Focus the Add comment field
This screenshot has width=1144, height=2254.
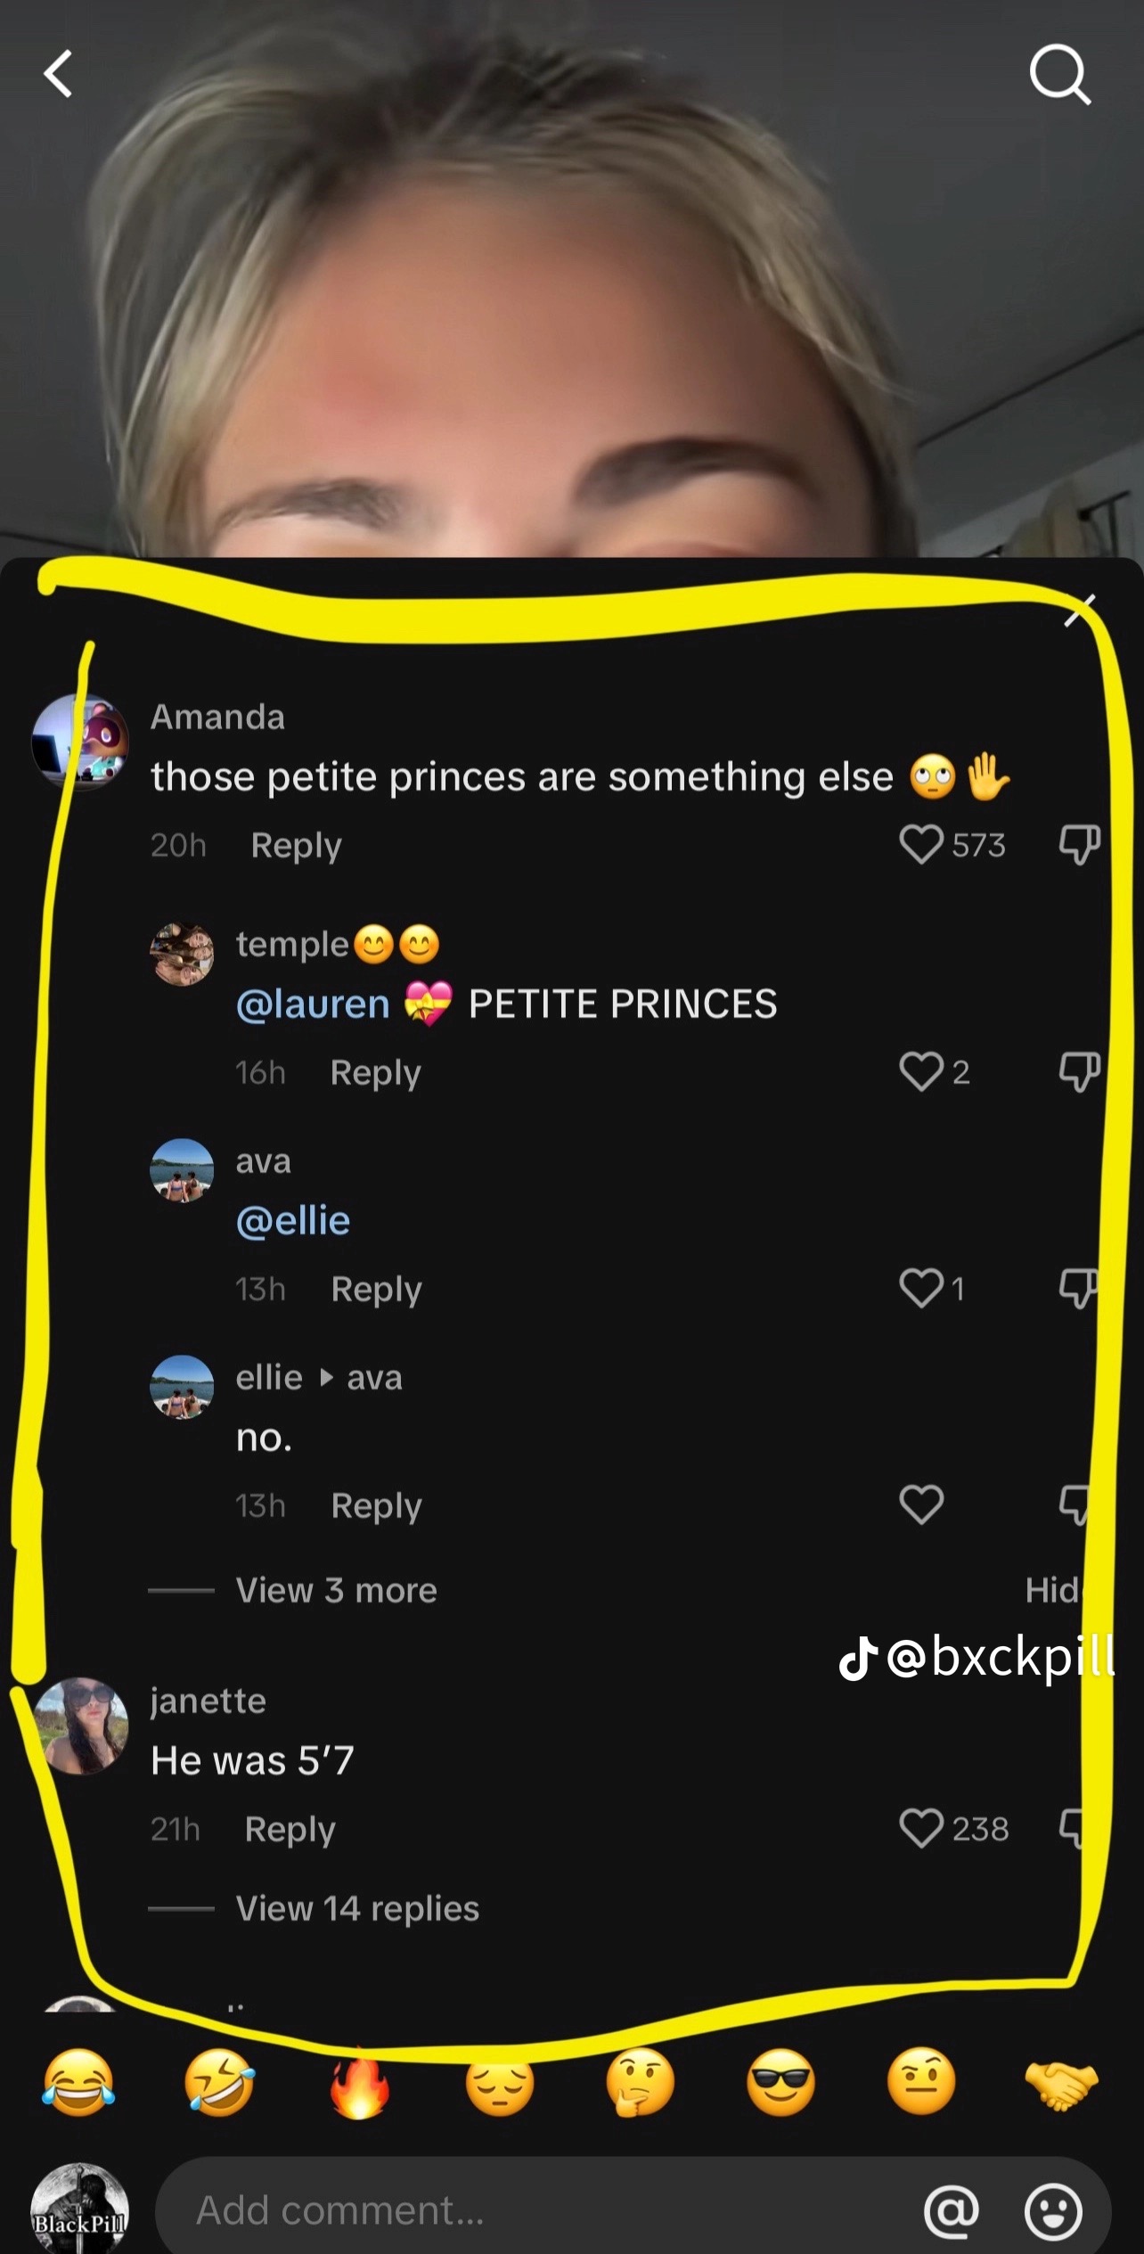(x=535, y=2210)
